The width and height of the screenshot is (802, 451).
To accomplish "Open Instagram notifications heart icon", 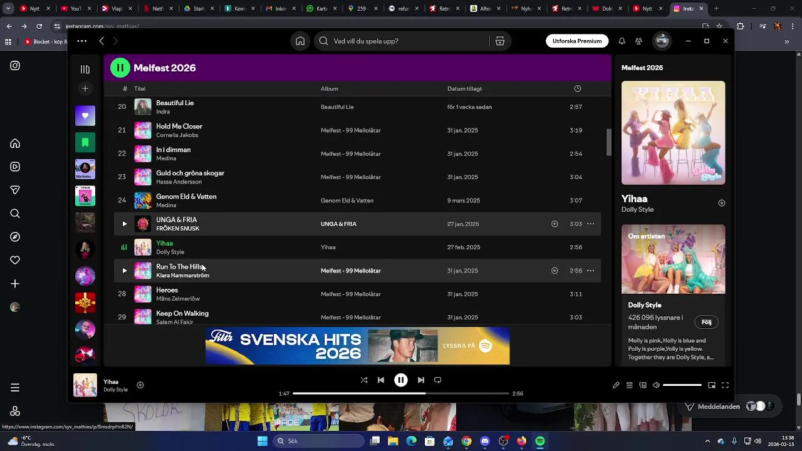I will [15, 260].
